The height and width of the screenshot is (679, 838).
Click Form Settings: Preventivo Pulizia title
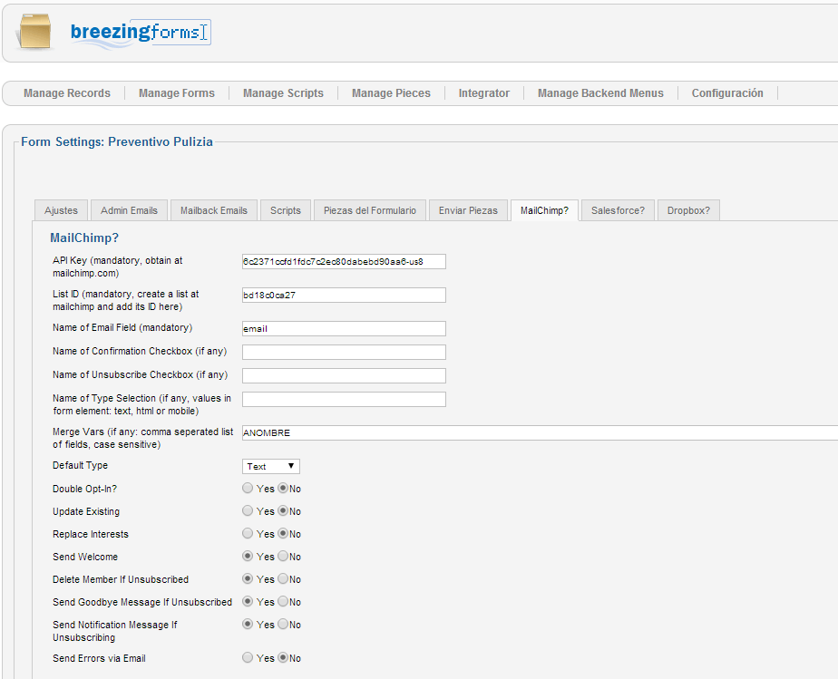(117, 141)
